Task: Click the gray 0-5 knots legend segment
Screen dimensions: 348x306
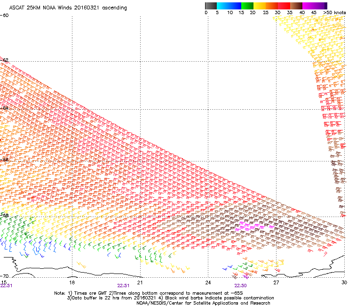Action: 211,6
